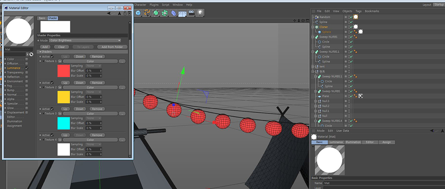Open the spline pen tool in toolbar

click(x=147, y=13)
